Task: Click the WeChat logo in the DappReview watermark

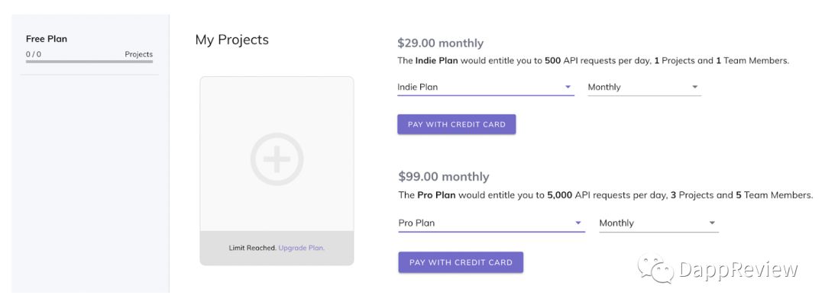Action: coord(655,268)
